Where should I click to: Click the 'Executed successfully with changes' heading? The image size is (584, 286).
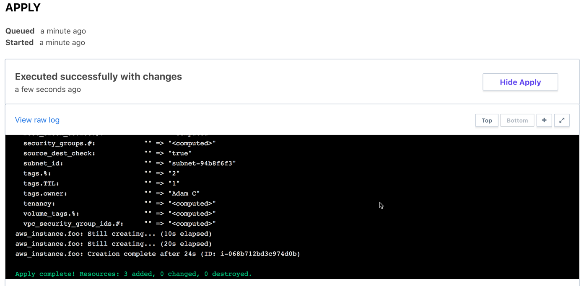pyautogui.click(x=99, y=77)
